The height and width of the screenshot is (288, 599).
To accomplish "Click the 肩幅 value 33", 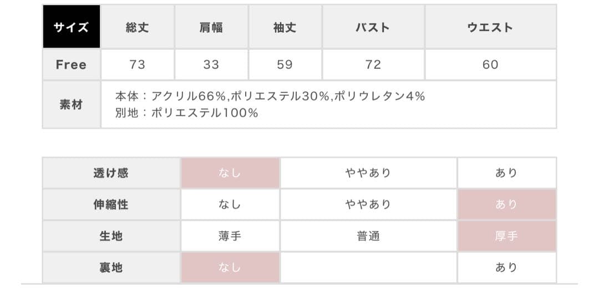I will point(211,64).
